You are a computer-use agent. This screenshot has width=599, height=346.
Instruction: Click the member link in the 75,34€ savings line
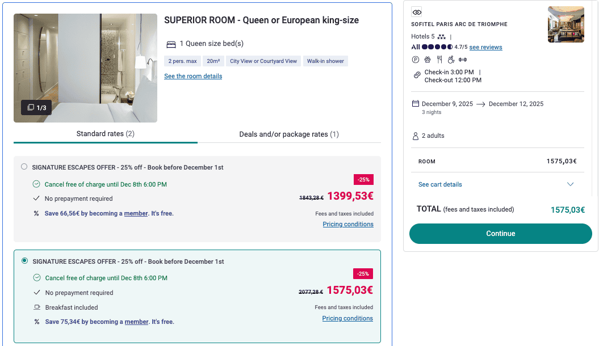coord(136,322)
